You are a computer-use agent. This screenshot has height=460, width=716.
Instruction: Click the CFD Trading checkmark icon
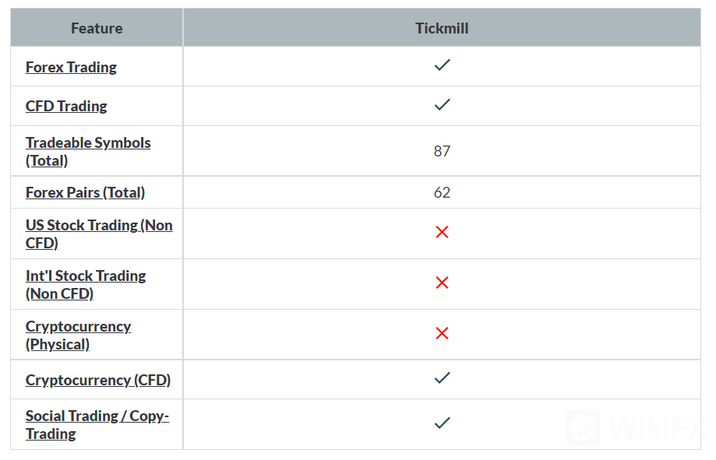point(442,105)
